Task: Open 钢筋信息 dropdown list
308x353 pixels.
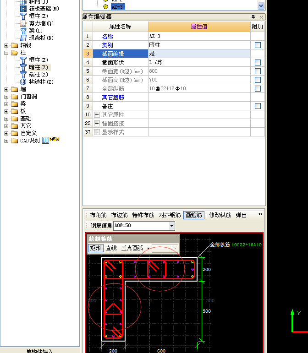Action: (171, 226)
